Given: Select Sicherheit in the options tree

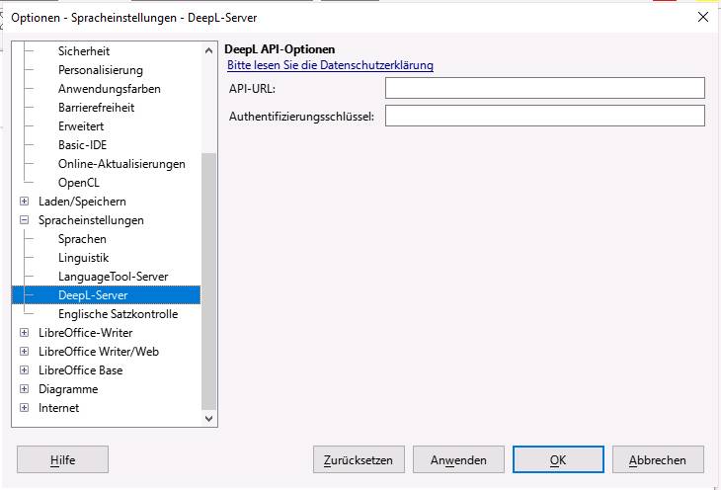Looking at the screenshot, I should click(84, 51).
